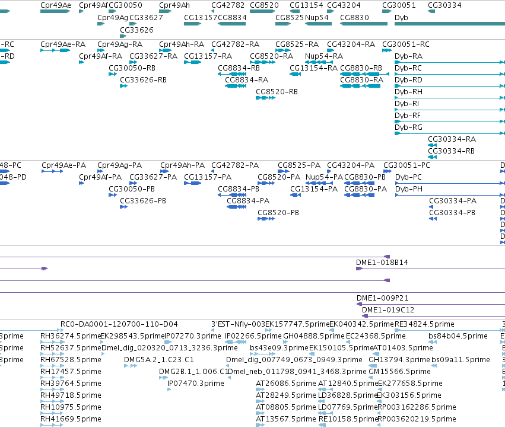Click the RH41669.5prime EST label
This screenshot has width=505, height=428.
(x=71, y=419)
